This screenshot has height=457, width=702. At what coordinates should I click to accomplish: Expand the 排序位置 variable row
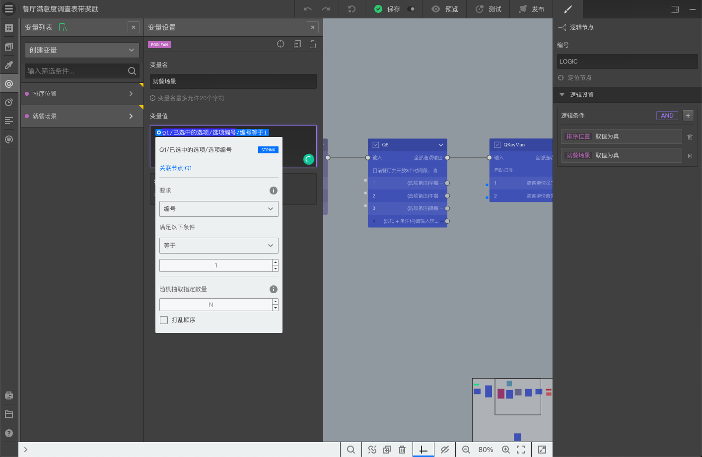tap(131, 94)
